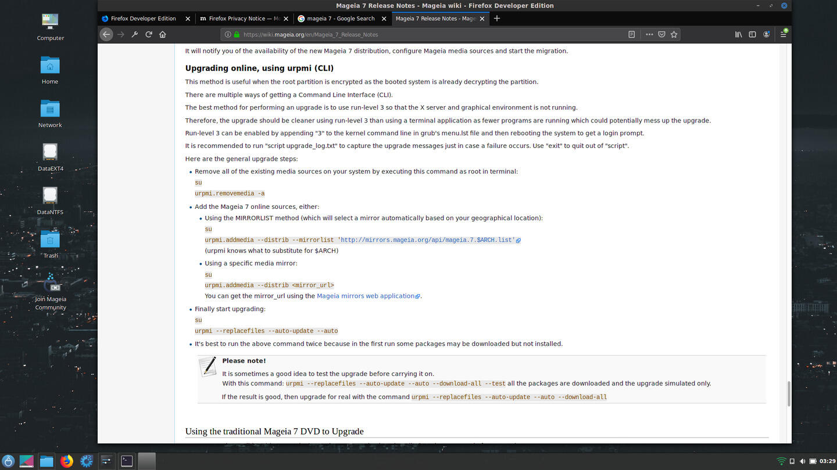Toggle reader view for the page
The height and width of the screenshot is (470, 837).
[x=632, y=34]
